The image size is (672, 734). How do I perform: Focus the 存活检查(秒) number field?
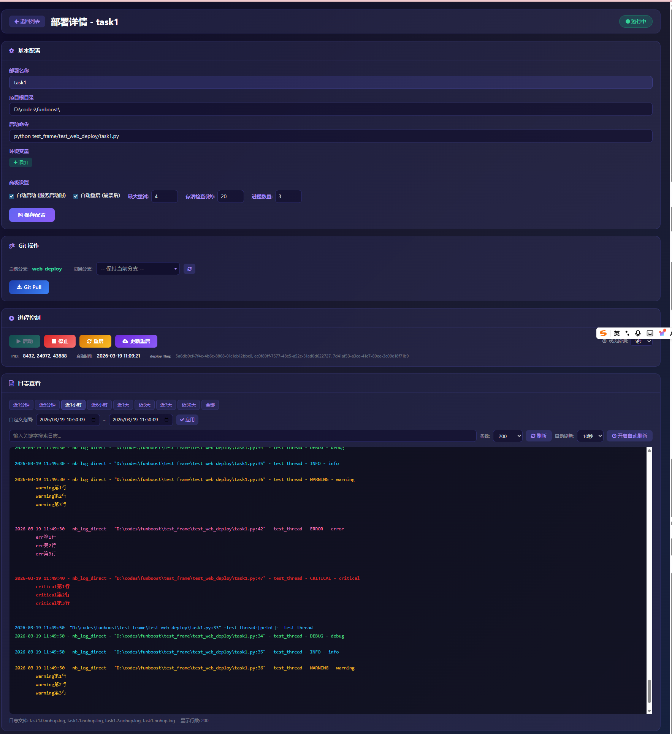[x=230, y=196]
